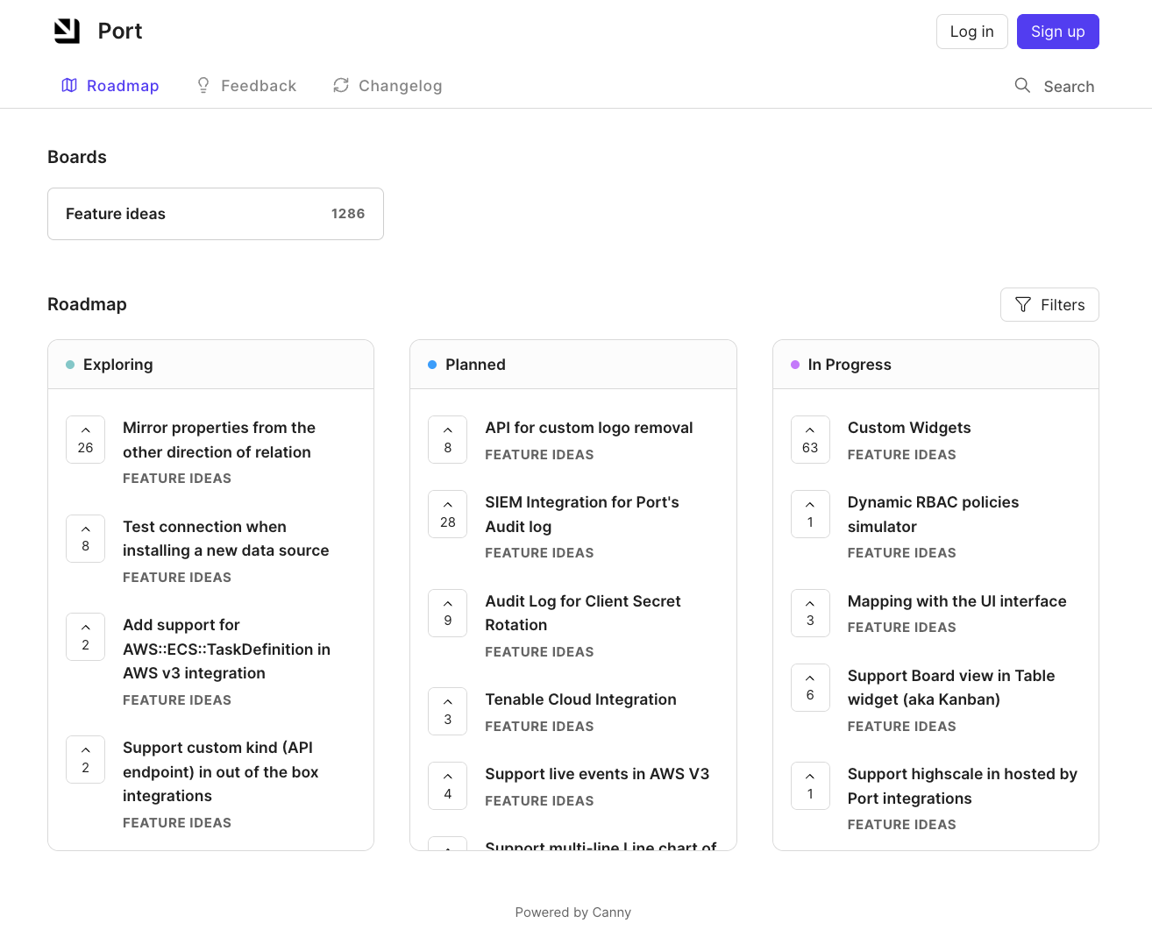Upvote Audit Log for Client Secret Rotation
1152x930 pixels.
[x=447, y=613]
